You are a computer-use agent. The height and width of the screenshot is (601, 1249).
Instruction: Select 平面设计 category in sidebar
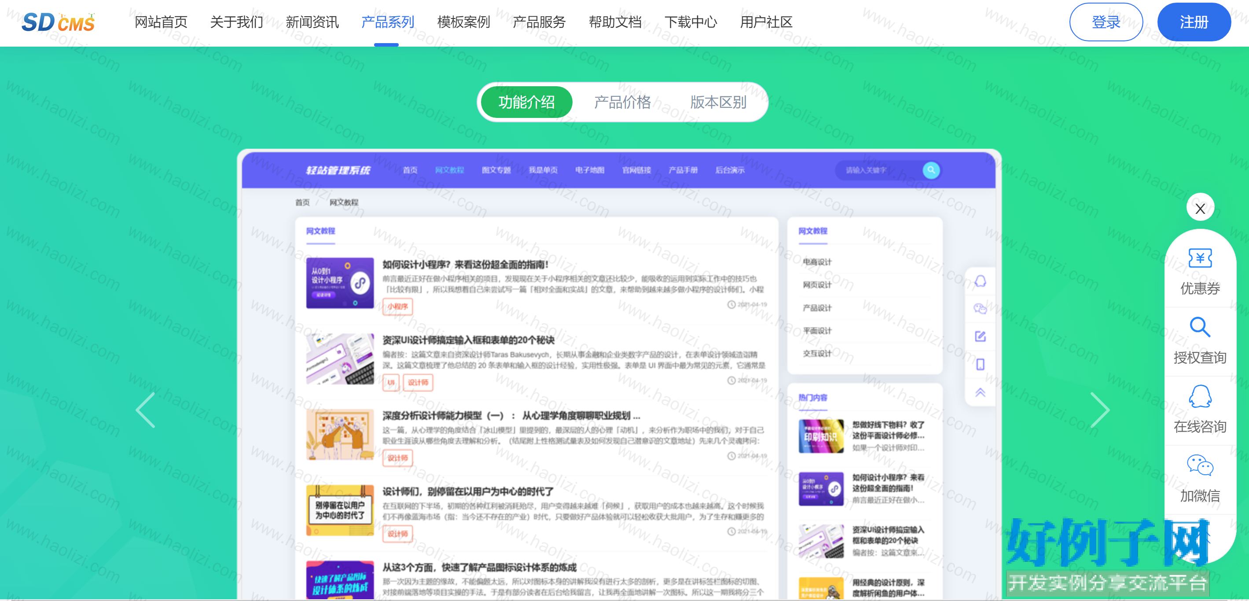pos(816,330)
